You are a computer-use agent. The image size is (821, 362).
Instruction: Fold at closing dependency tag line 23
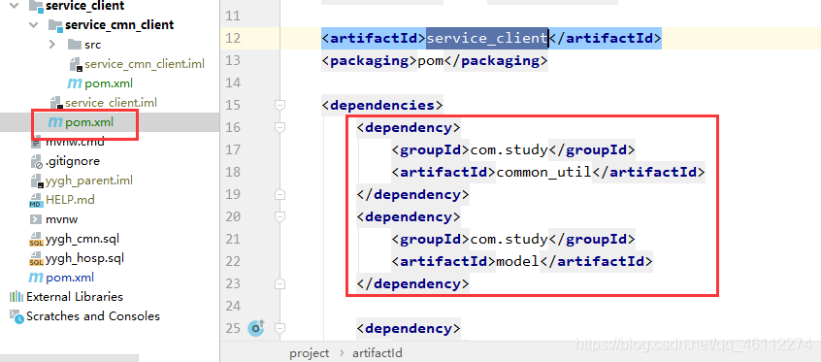(280, 284)
